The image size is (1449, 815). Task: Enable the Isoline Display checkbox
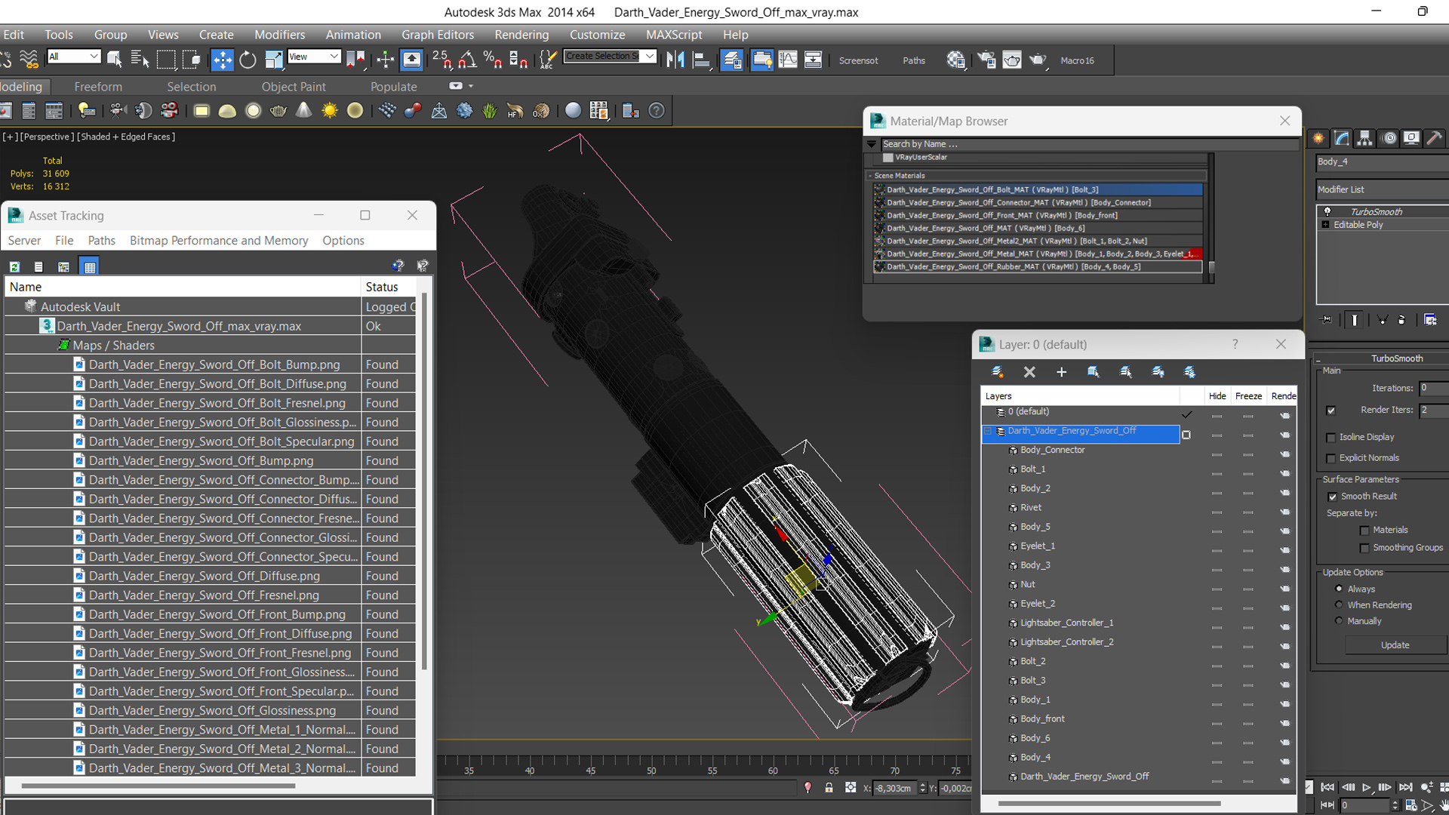[1331, 438]
